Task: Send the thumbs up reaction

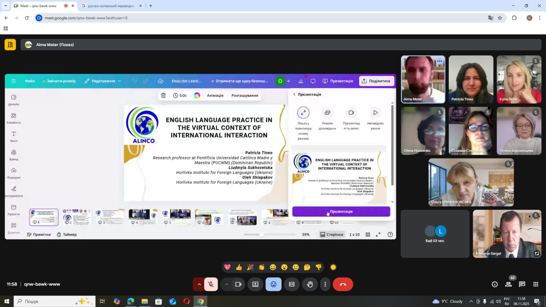Action: tap(239, 267)
